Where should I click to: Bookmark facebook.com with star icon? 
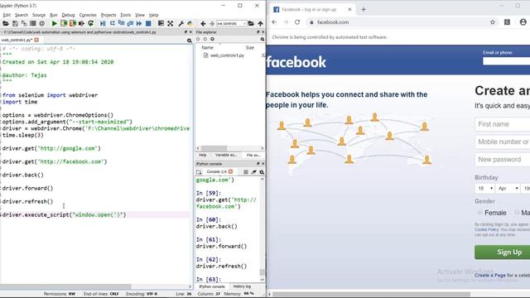pyautogui.click(x=493, y=22)
